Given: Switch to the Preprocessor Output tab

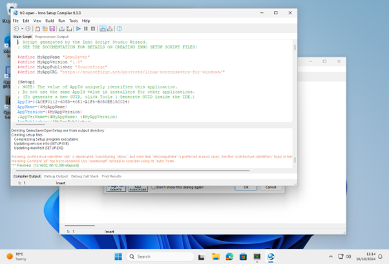Looking at the screenshot, I should [x=52, y=37].
